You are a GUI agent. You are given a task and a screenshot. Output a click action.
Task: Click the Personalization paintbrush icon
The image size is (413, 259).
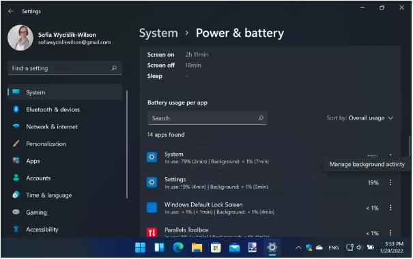(16, 144)
